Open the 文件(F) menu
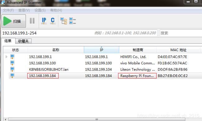Image resolution: width=202 pixels, height=121 pixels. click(x=8, y=10)
